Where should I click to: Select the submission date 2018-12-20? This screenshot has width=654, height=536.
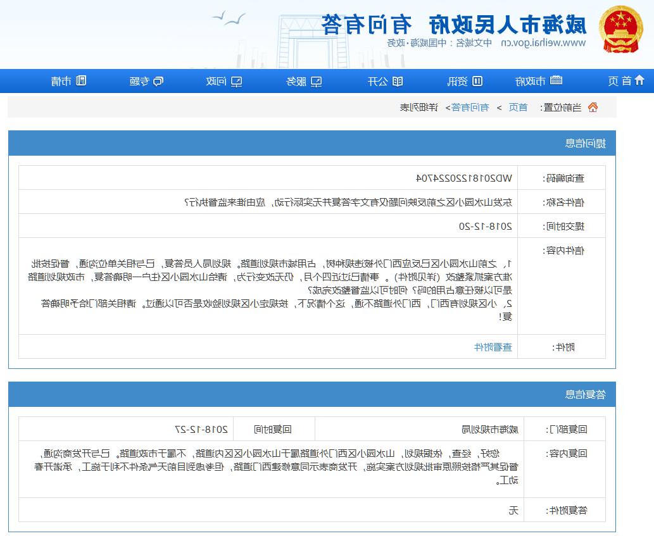486,227
